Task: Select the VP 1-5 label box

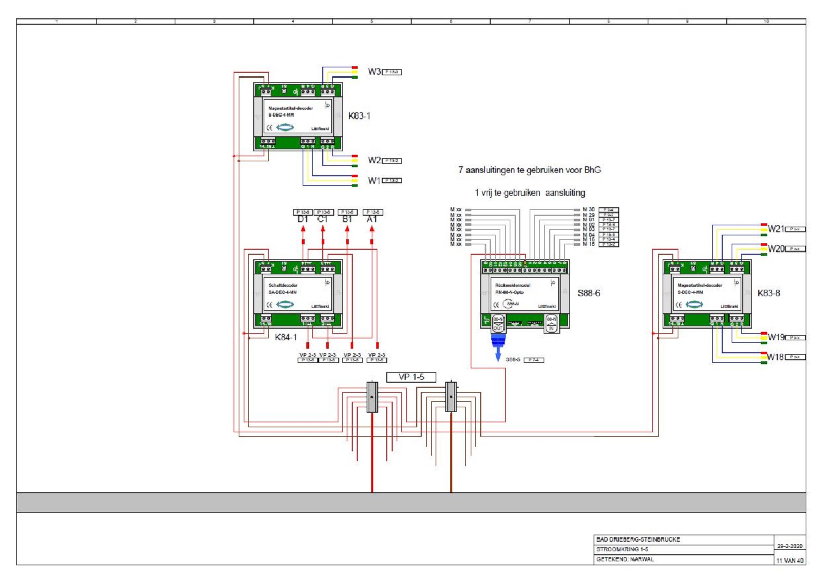Action: click(x=411, y=377)
